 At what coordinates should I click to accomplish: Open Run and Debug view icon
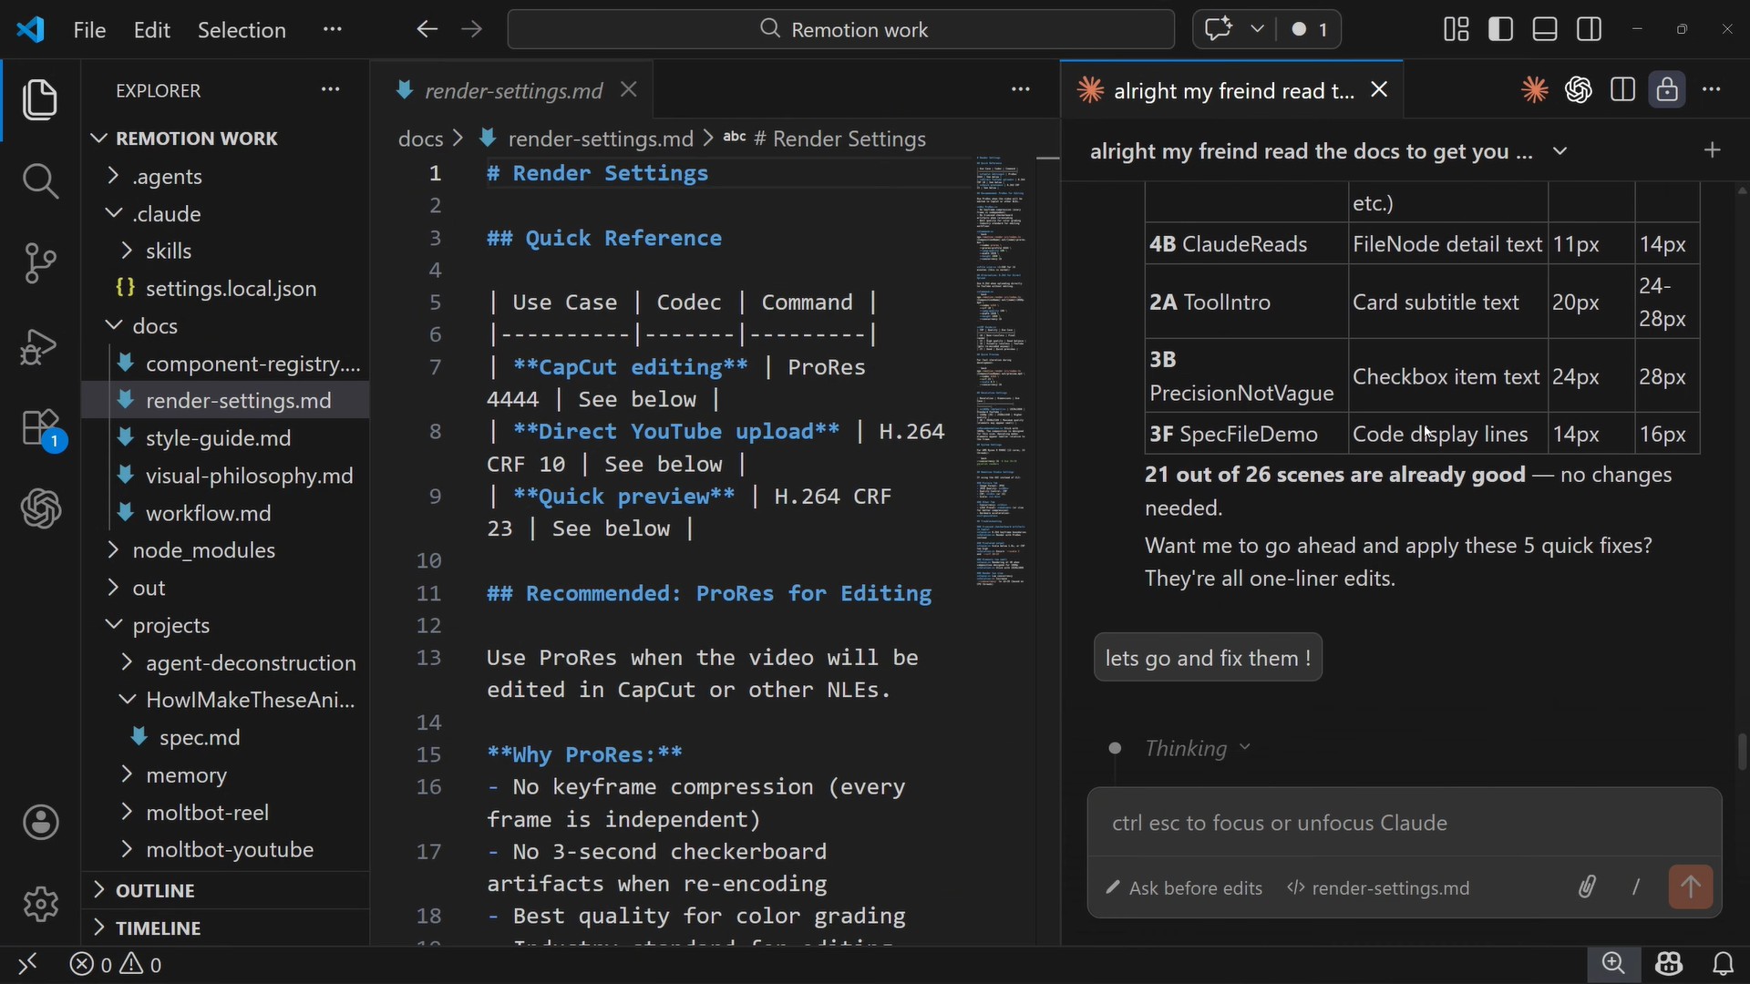pyautogui.click(x=40, y=346)
